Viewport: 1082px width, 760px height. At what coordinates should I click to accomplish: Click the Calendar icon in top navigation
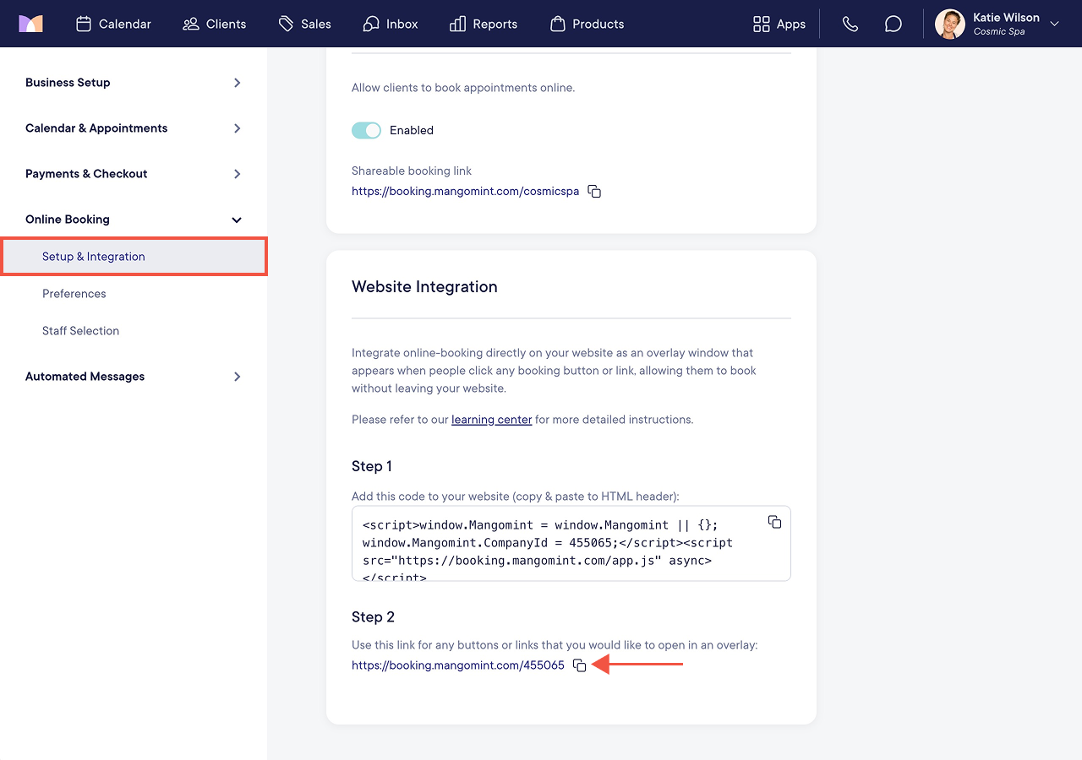(83, 24)
